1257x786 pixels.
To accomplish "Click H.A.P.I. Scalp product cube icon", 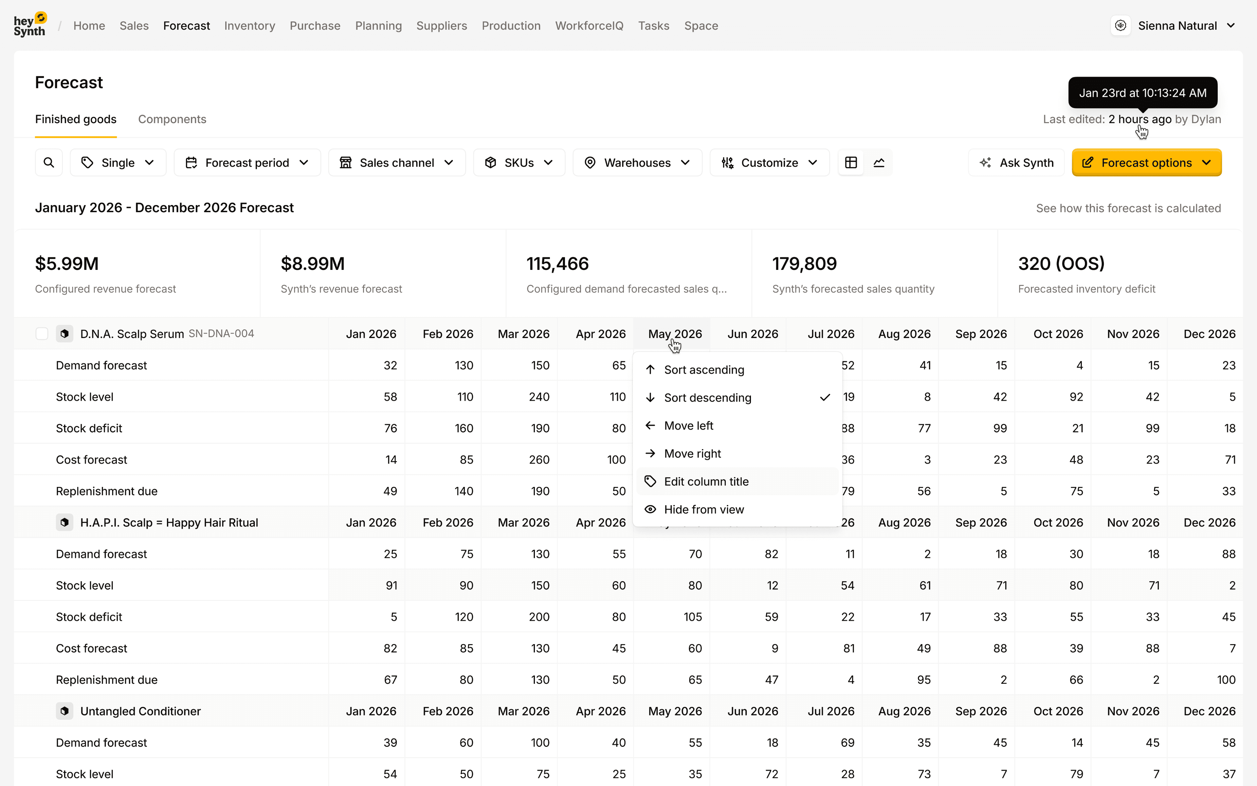I will point(64,522).
